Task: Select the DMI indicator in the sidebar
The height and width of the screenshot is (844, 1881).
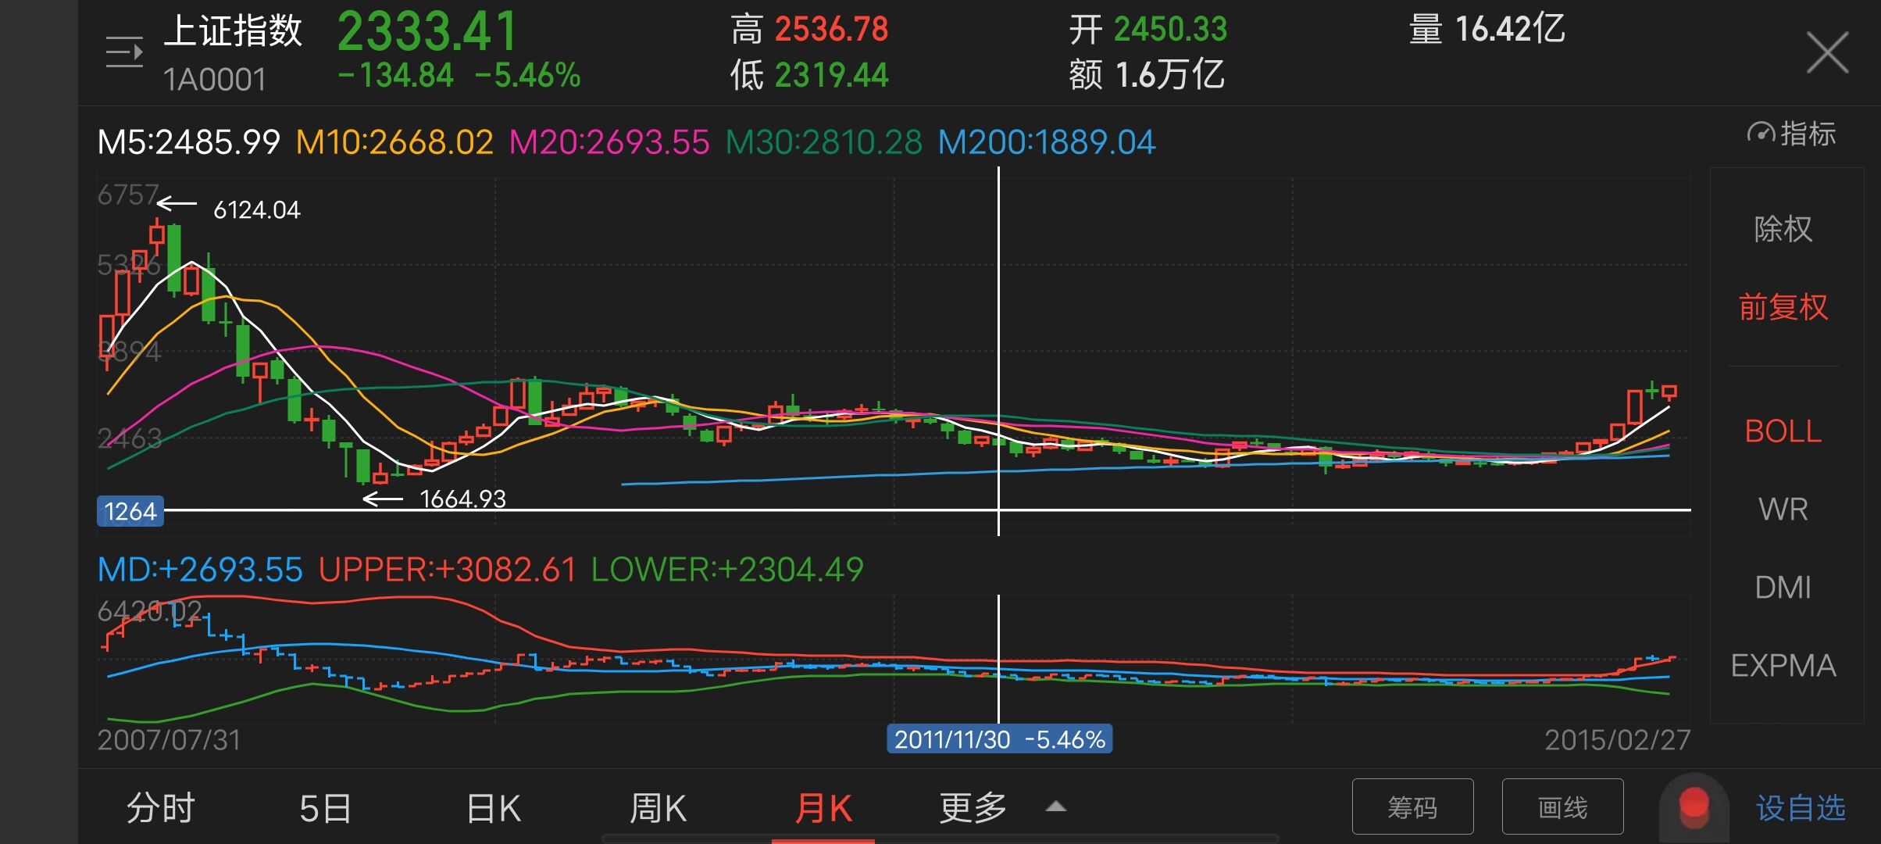Action: pyautogui.click(x=1783, y=588)
